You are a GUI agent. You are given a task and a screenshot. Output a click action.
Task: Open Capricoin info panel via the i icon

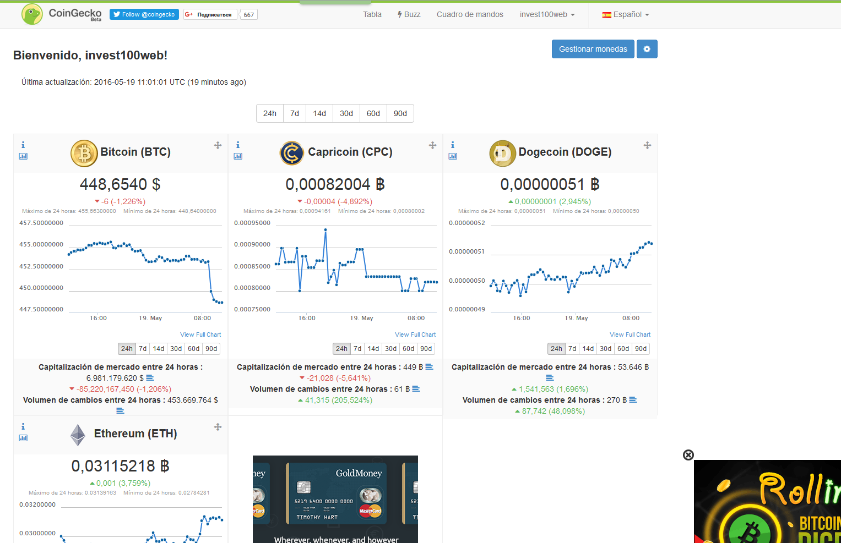pos(238,145)
